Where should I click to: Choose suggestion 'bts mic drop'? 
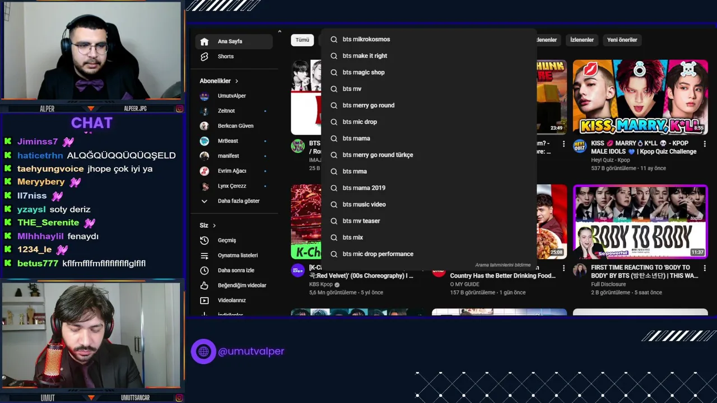[x=429, y=122]
